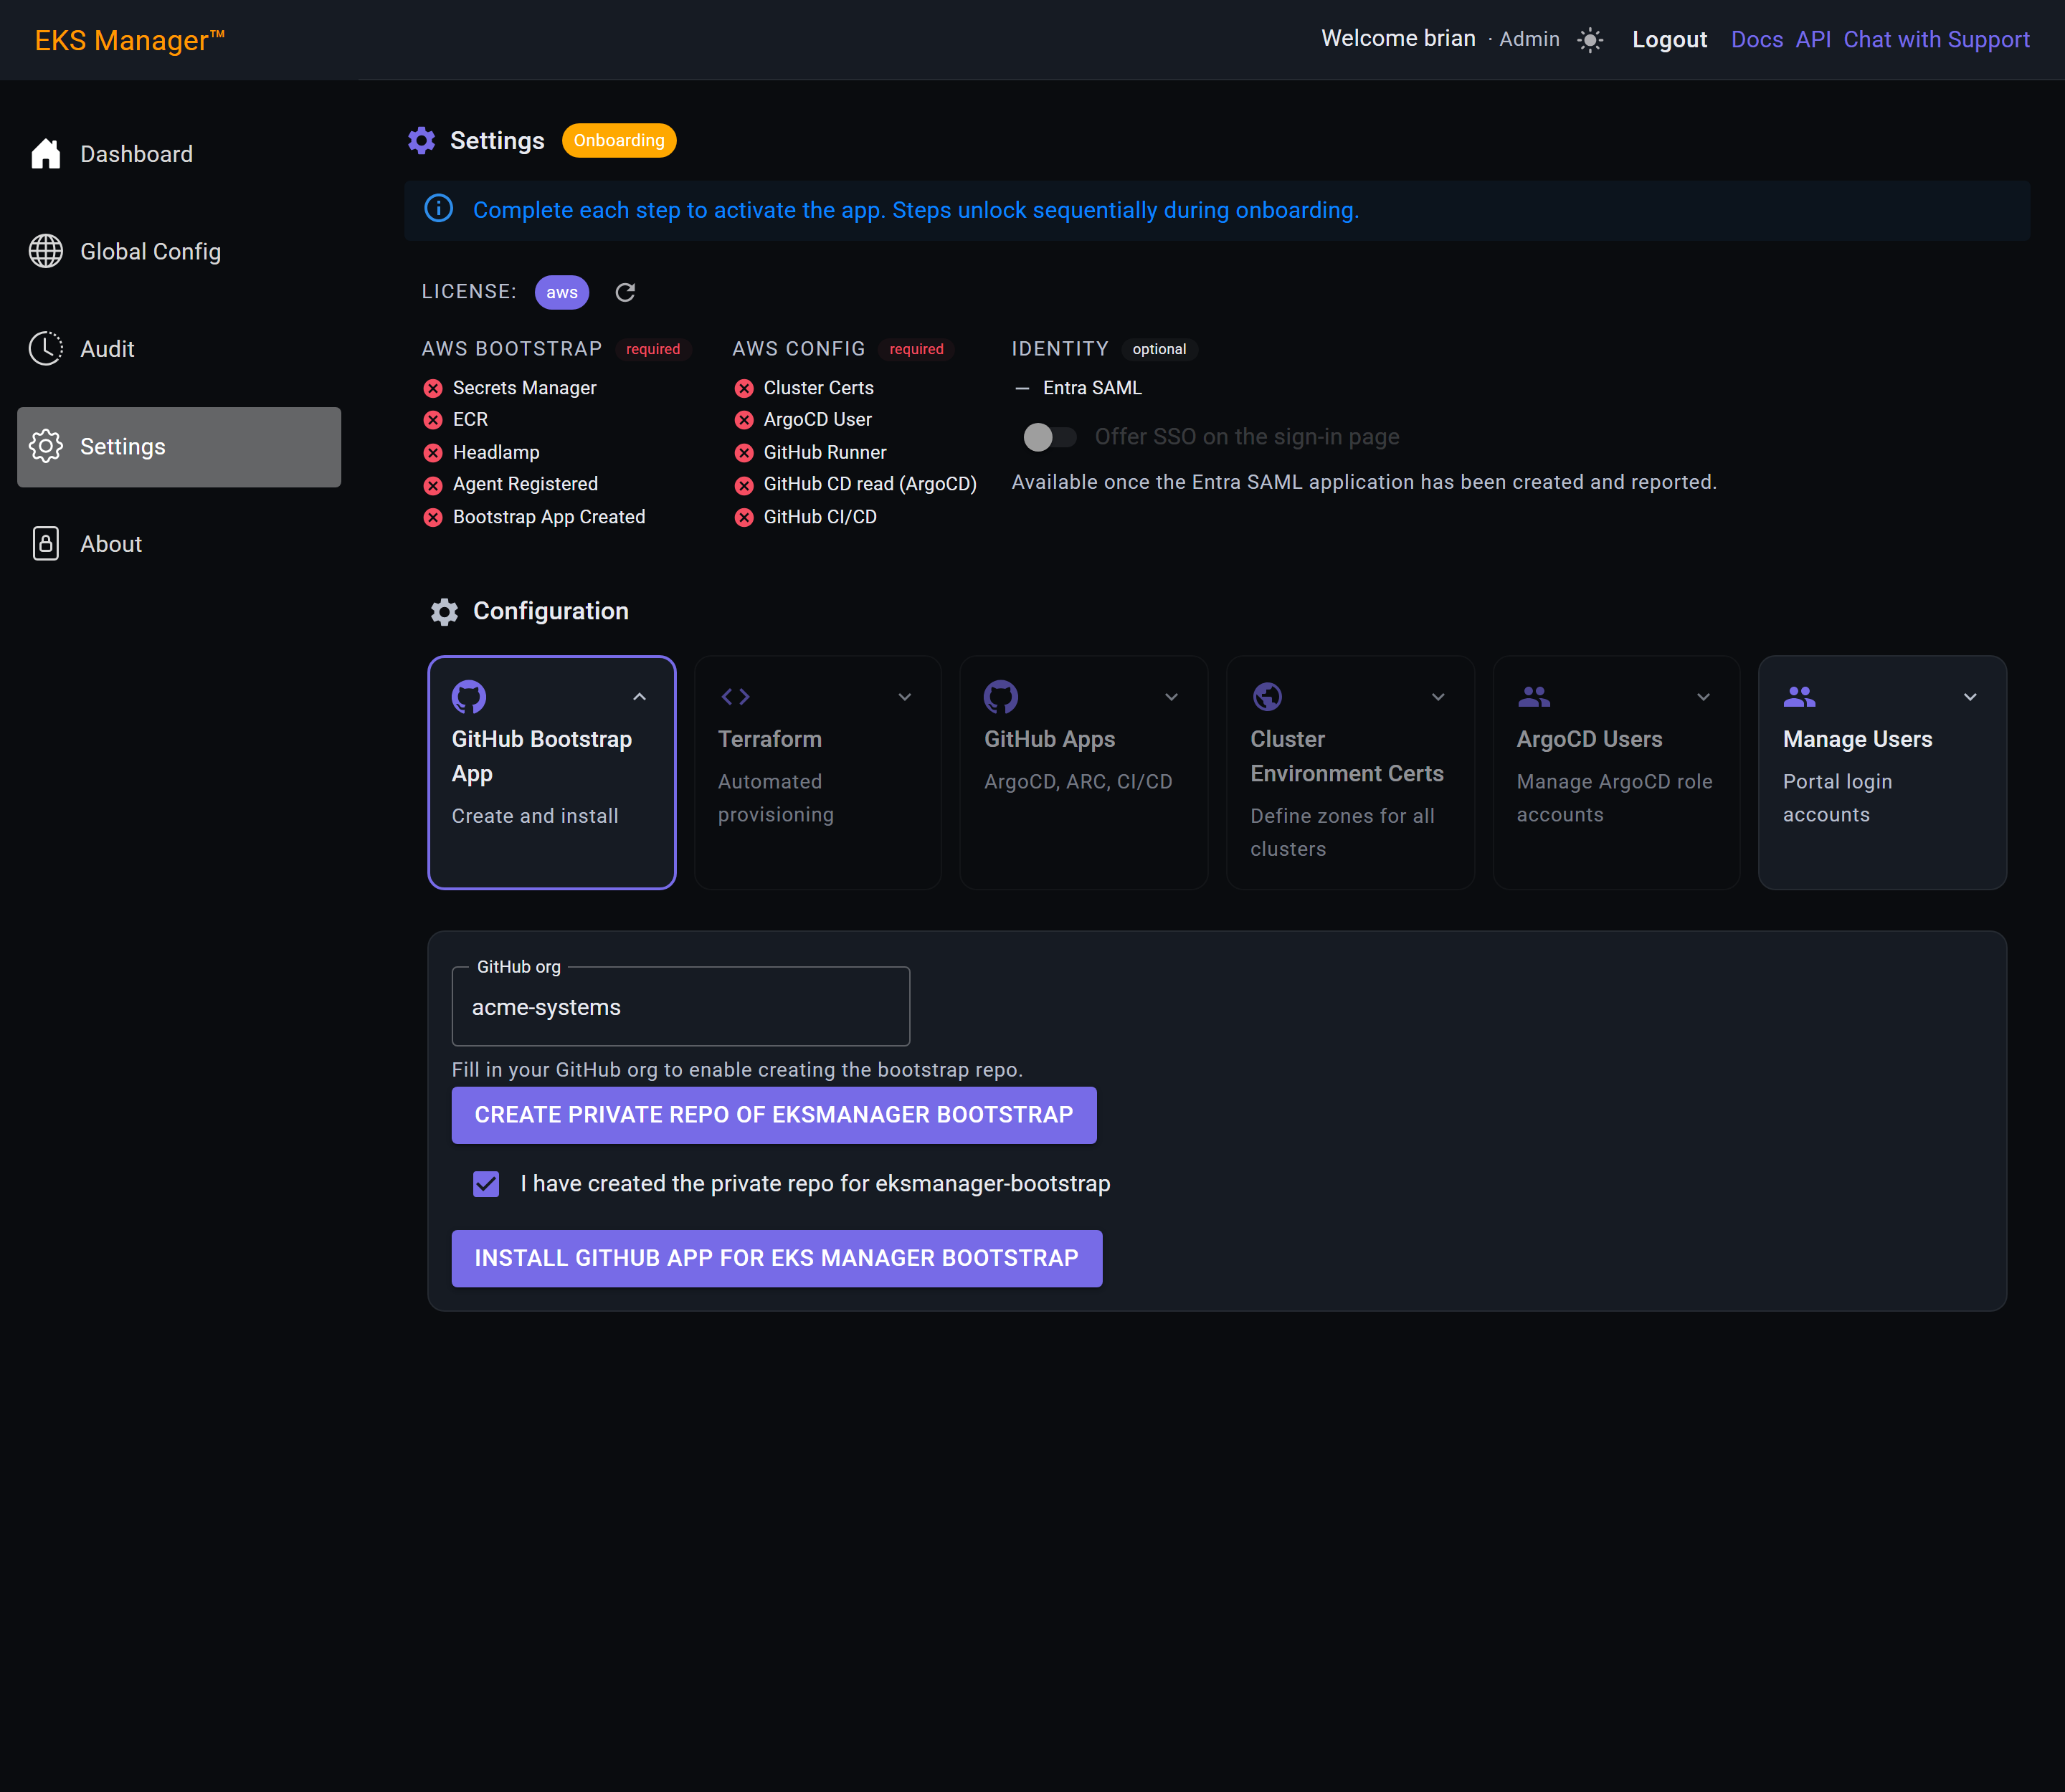Toggle Offer SSO on the sign-in page

pos(1050,437)
